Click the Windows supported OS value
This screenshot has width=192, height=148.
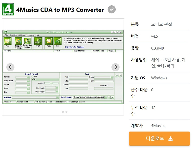159,78
